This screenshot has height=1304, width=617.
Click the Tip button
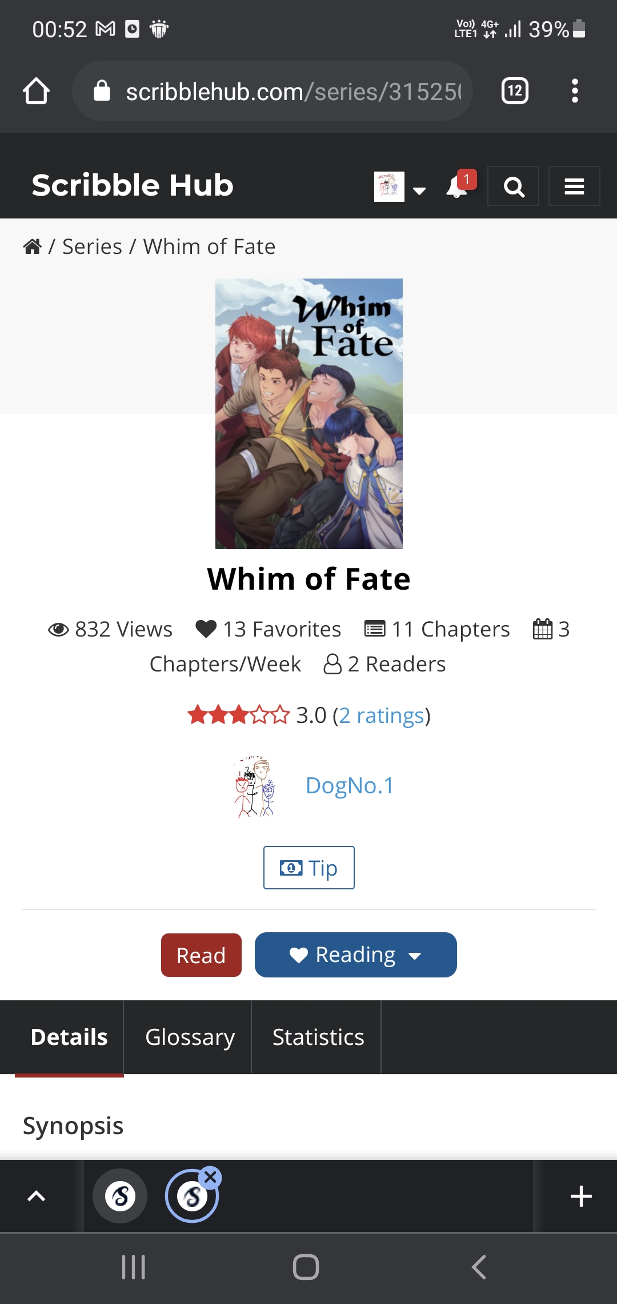pos(308,868)
